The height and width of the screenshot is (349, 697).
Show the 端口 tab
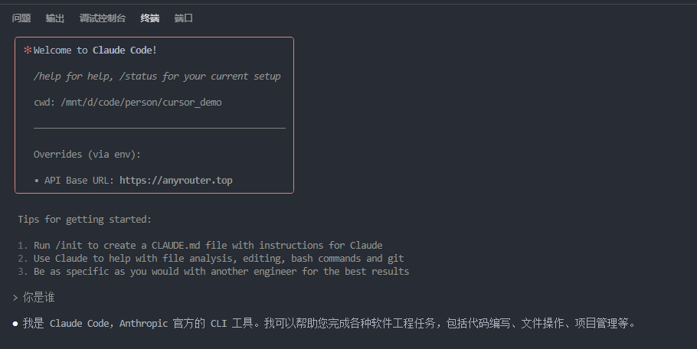(184, 18)
